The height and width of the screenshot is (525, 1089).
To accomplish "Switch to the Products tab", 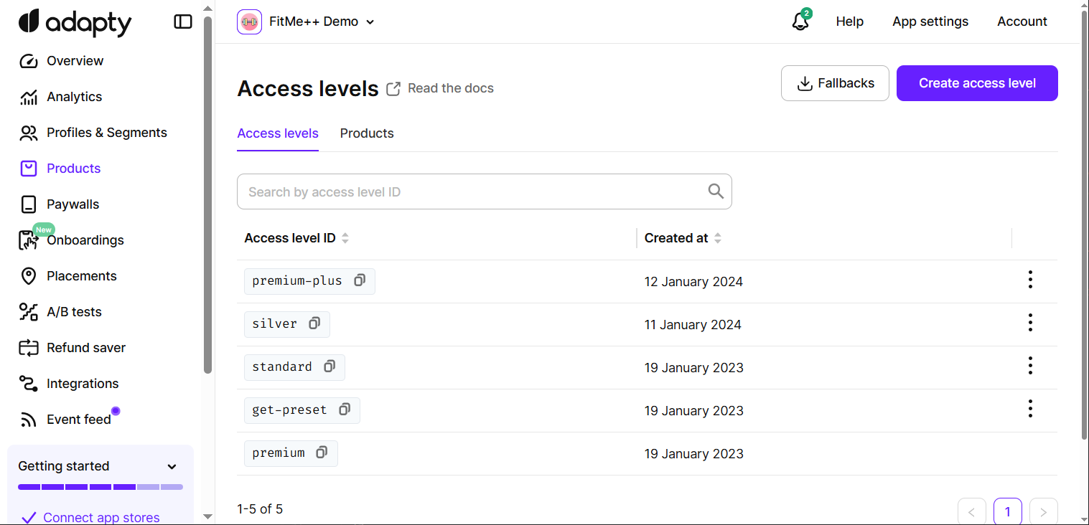I will 367,133.
